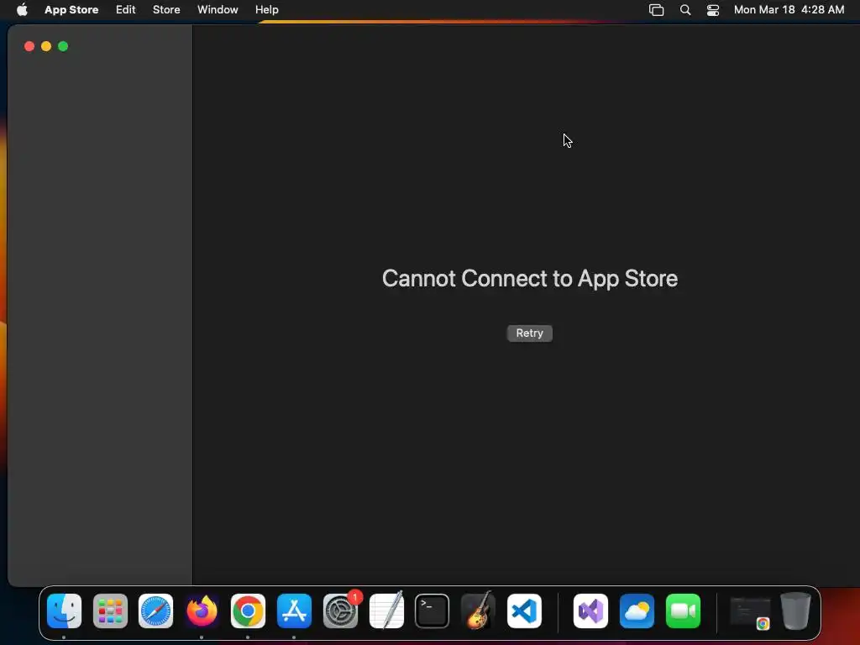The image size is (860, 645).
Task: Open Safari from the Dock
Action: pos(155,611)
